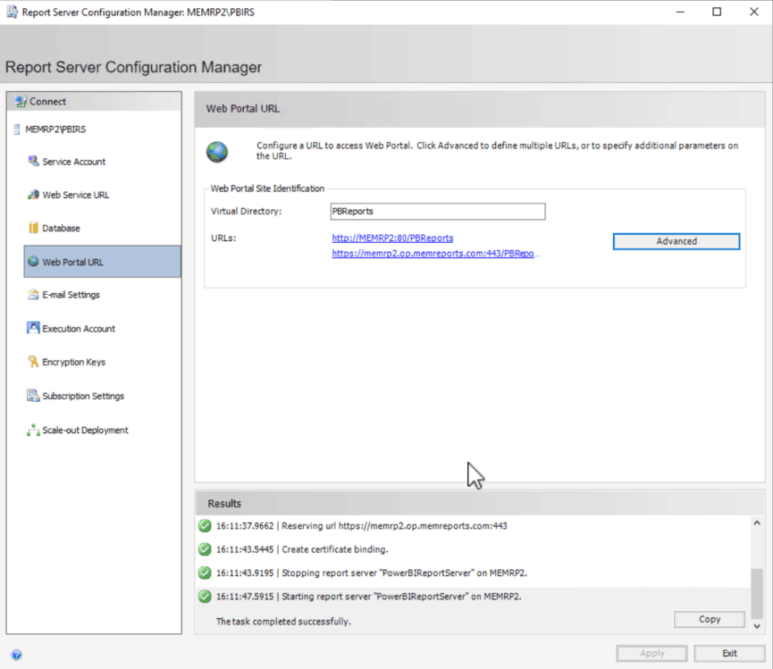Click the Scale-out Deployment icon
The image size is (773, 669).
(33, 431)
